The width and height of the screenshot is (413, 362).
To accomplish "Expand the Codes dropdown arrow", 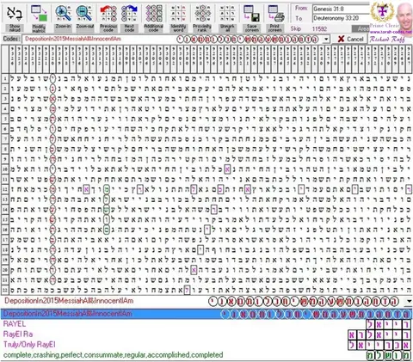I will (326, 40).
